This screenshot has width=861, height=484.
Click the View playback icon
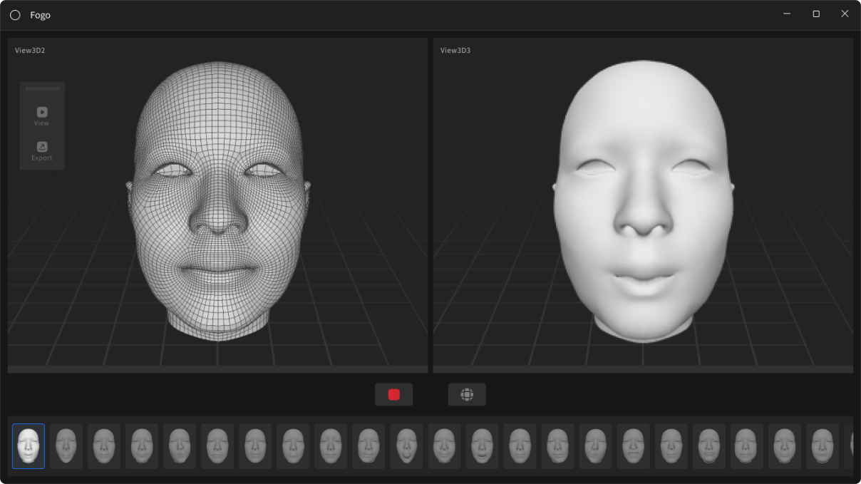pos(41,112)
